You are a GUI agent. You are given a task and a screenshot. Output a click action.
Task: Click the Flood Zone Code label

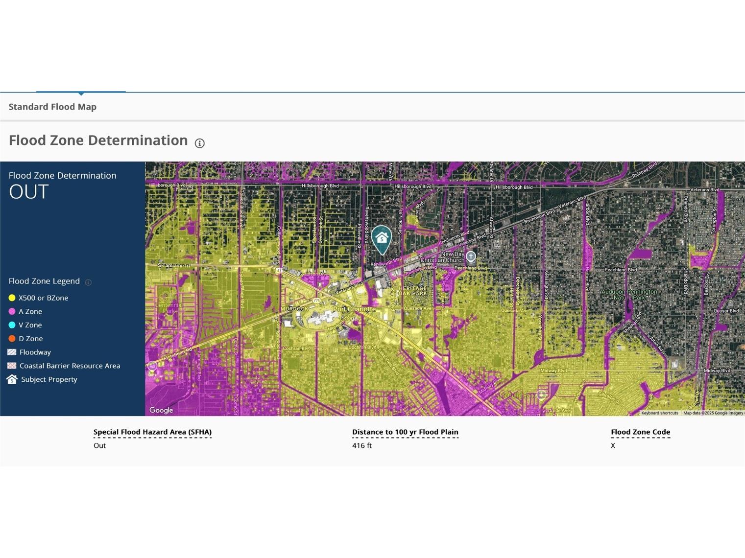point(640,432)
